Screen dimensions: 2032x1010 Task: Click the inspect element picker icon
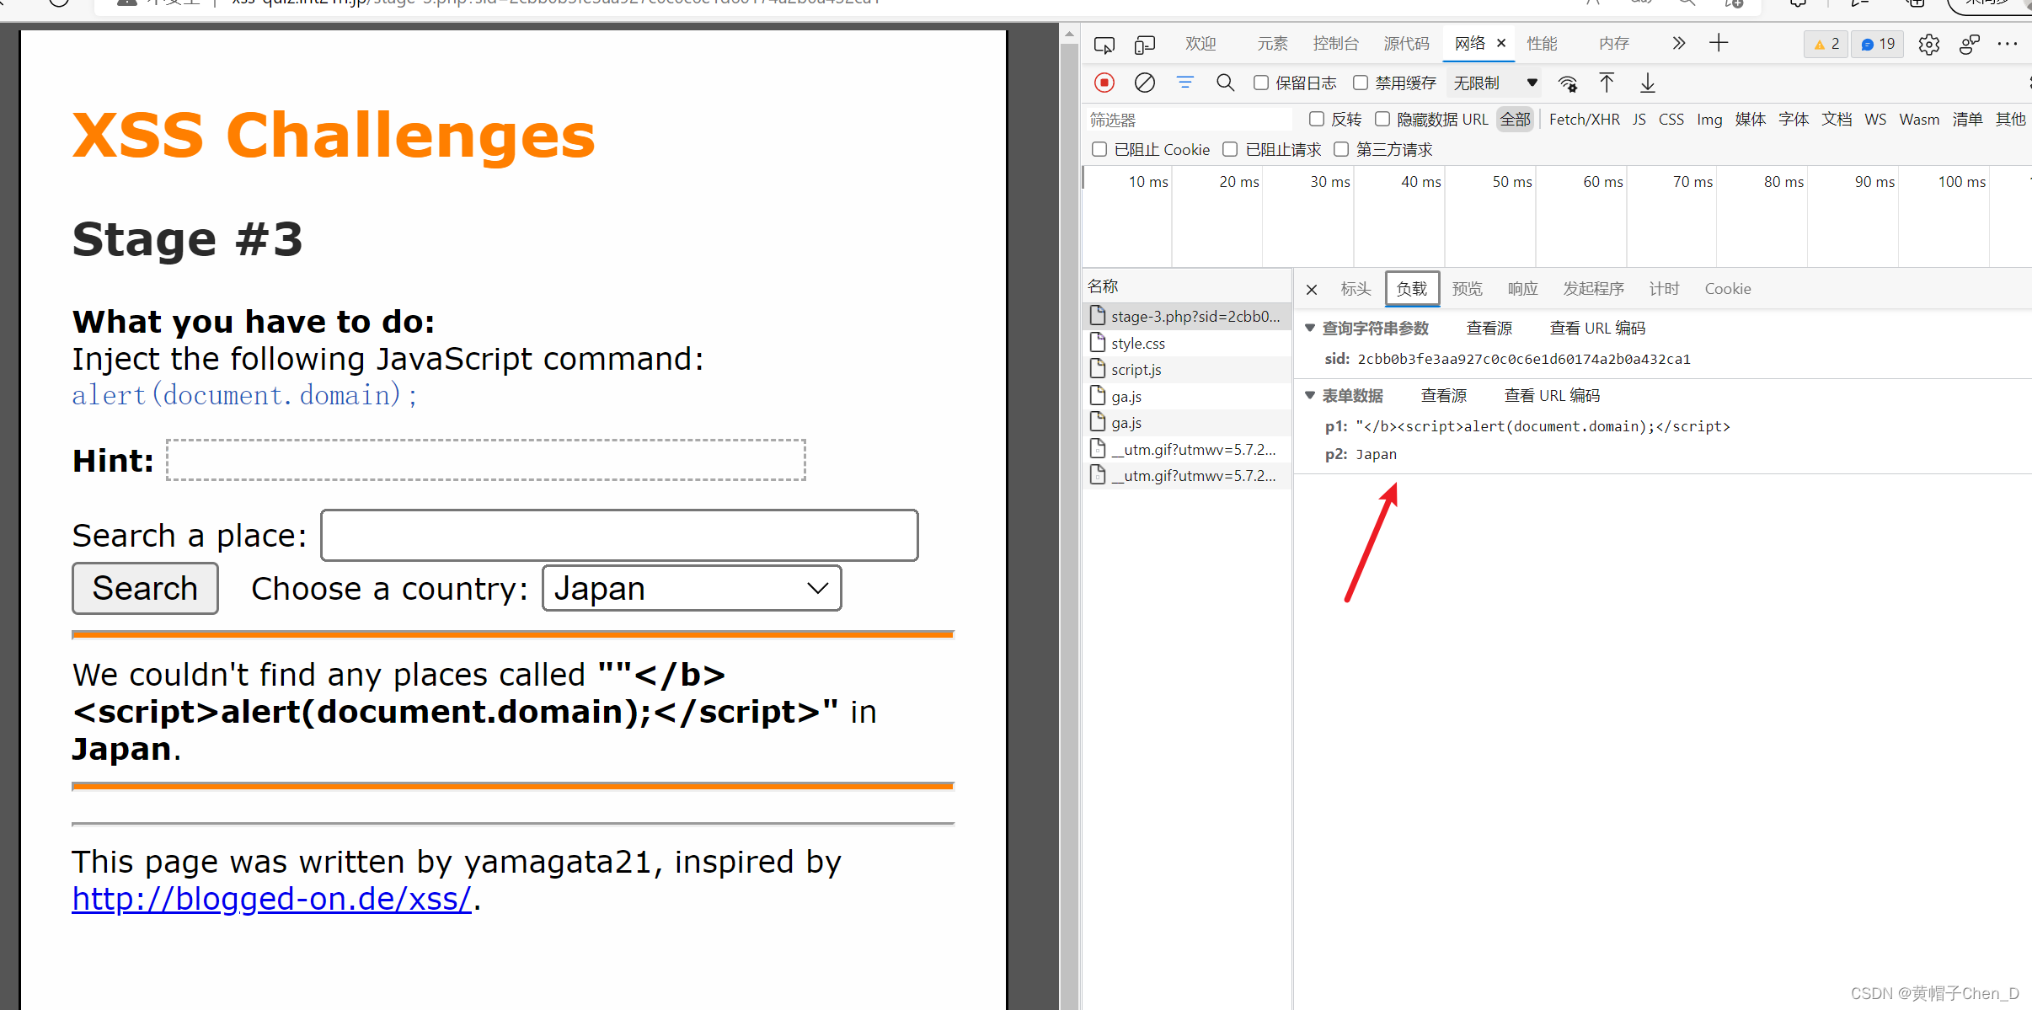pyautogui.click(x=1104, y=44)
